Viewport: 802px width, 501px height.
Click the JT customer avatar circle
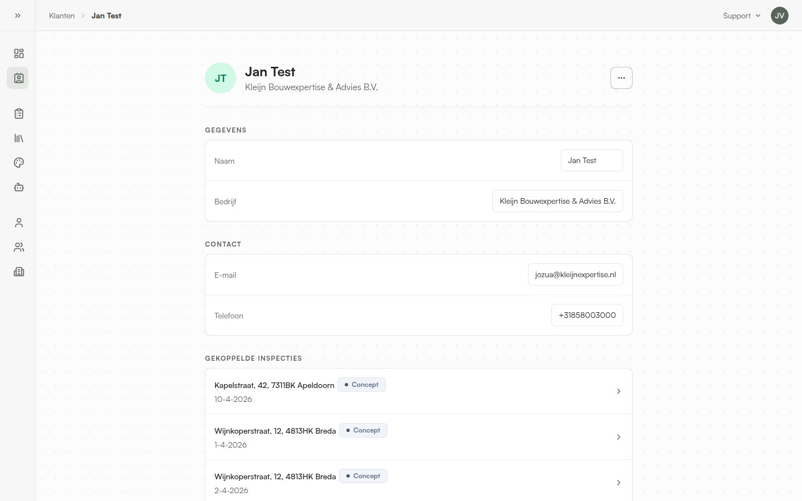[221, 78]
